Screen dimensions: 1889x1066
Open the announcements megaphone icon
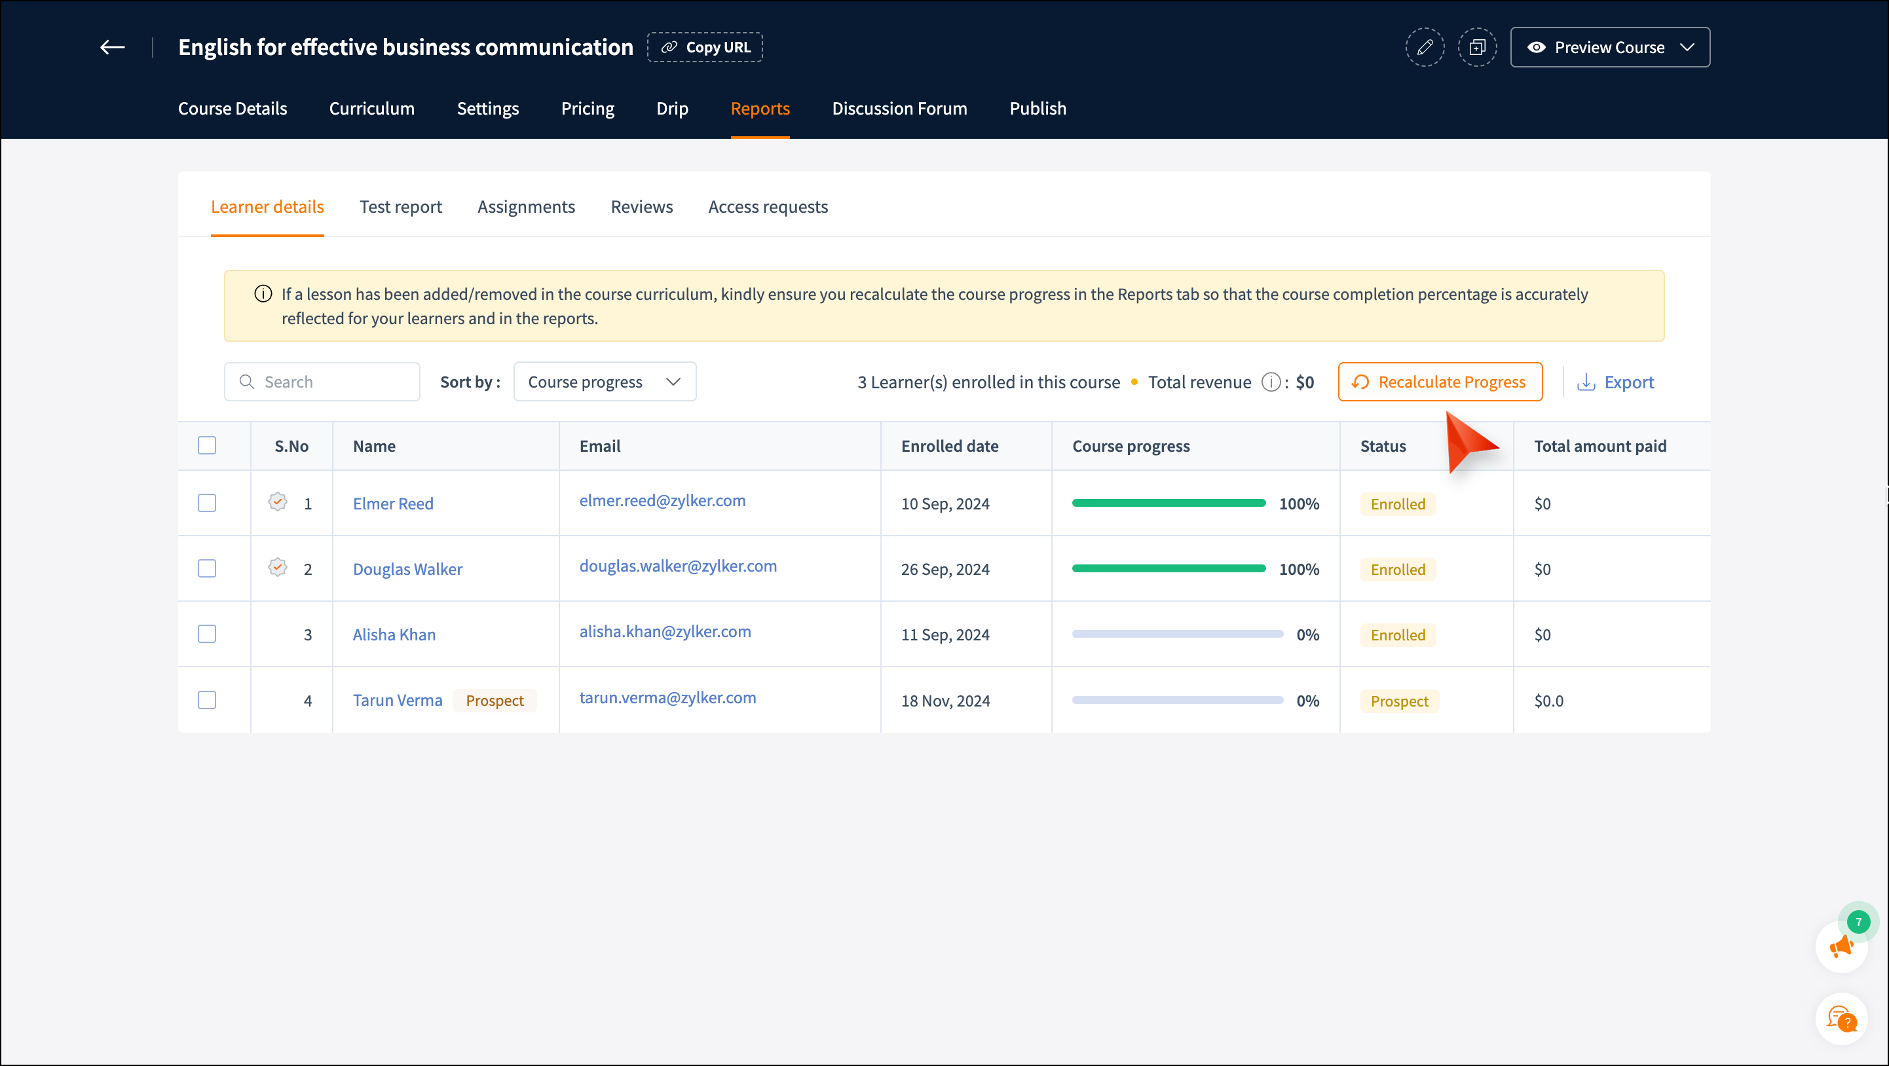[1841, 946]
